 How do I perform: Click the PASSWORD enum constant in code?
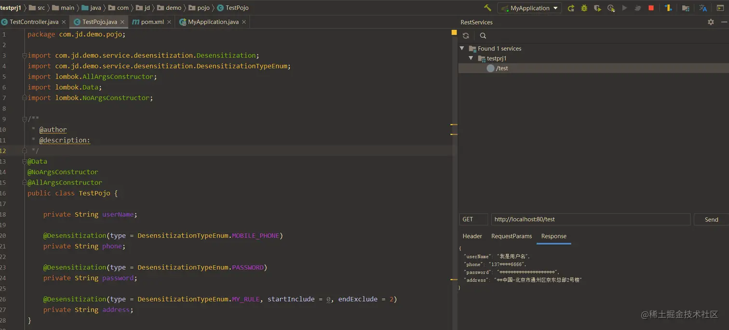248,267
